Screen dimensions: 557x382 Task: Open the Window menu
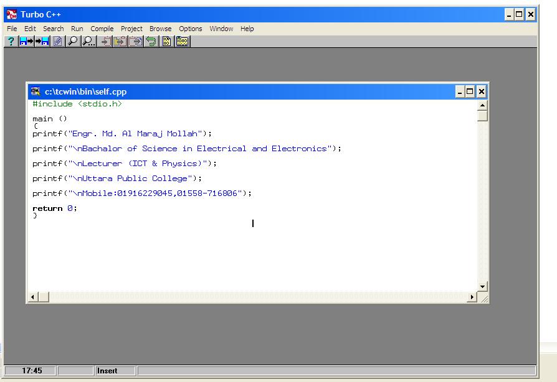click(x=221, y=29)
